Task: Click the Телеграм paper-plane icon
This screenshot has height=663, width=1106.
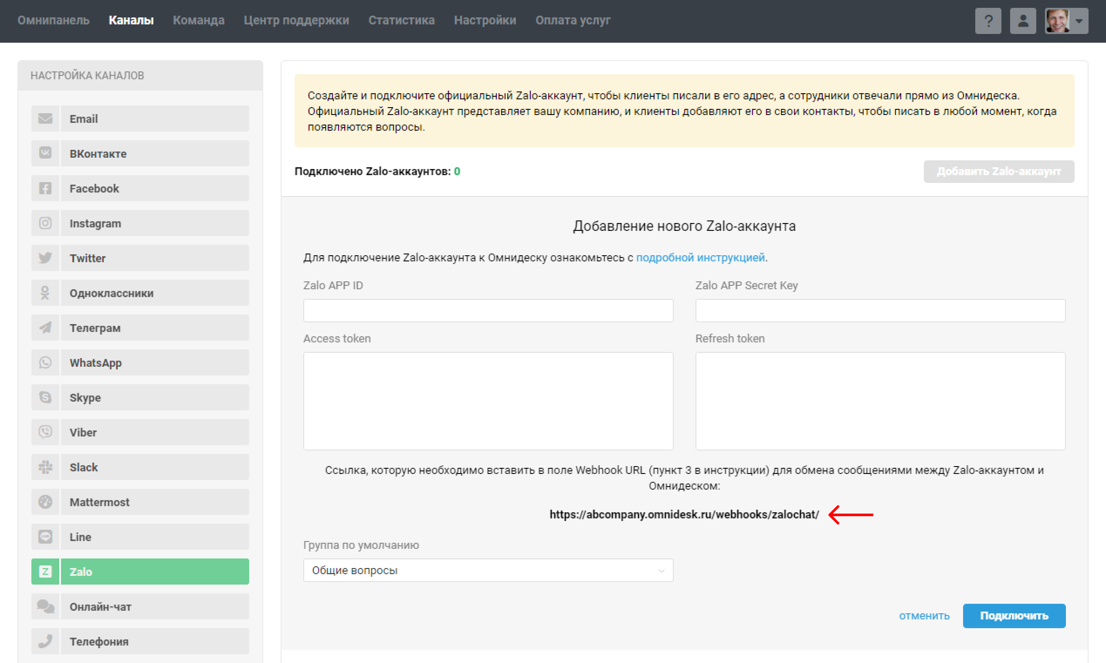Action: (x=45, y=328)
